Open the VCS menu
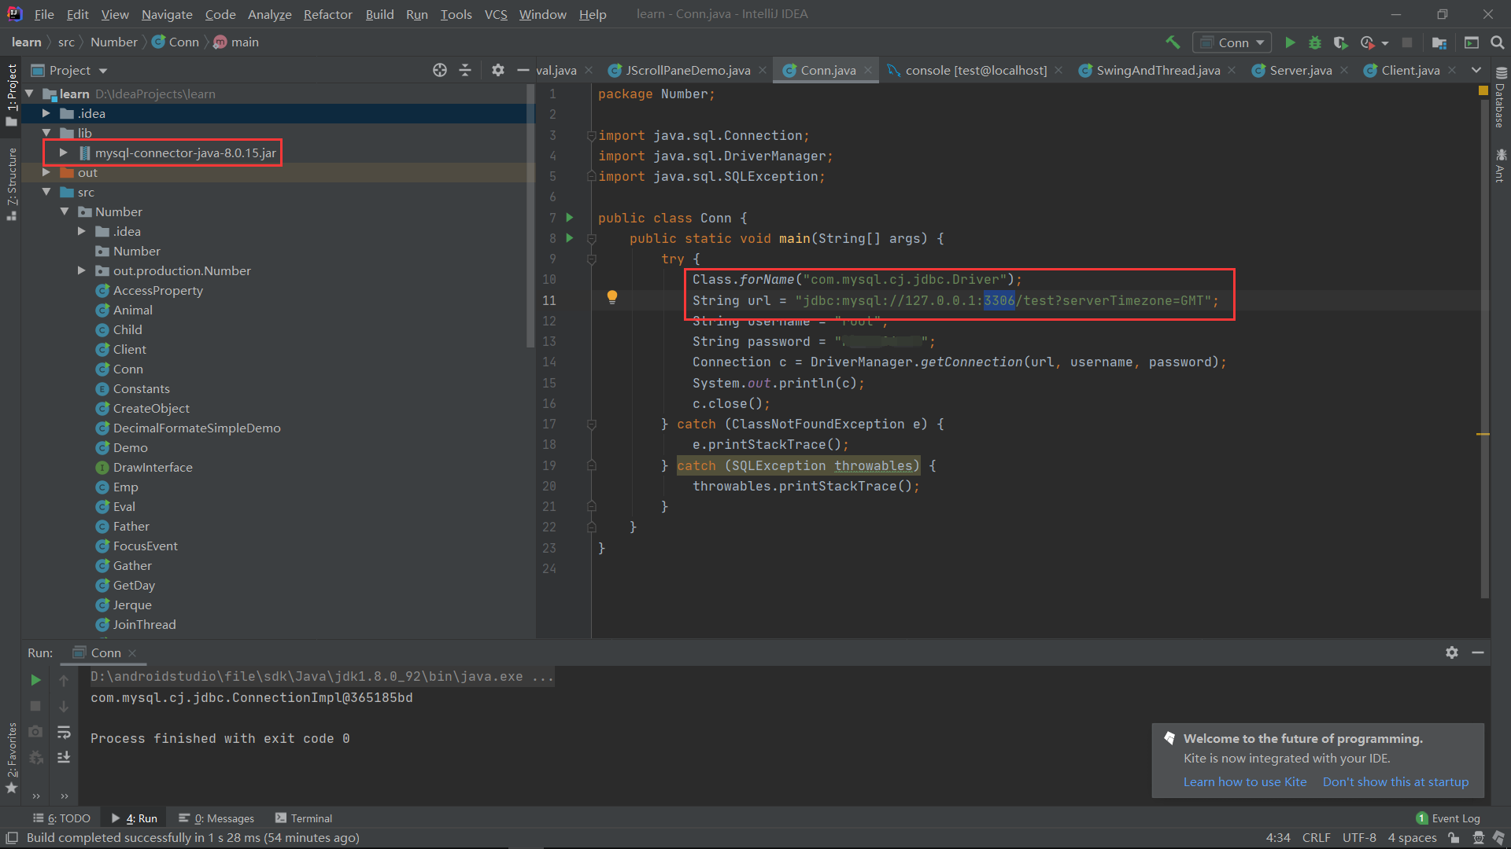Viewport: 1511px width, 849px height. (496, 14)
